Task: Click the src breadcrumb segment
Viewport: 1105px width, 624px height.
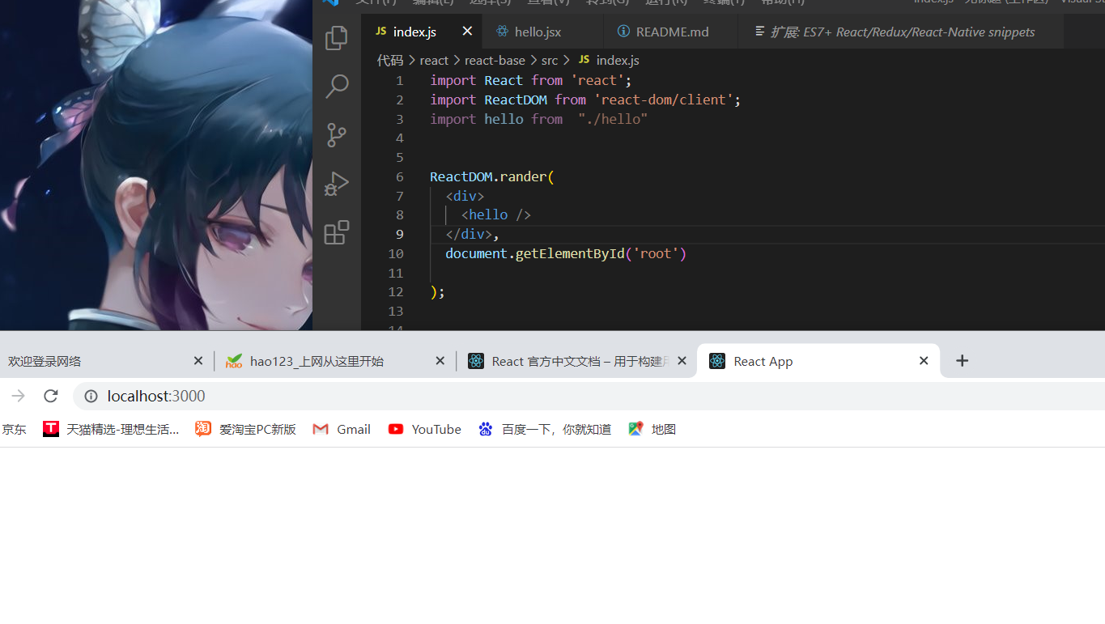Action: pos(550,60)
